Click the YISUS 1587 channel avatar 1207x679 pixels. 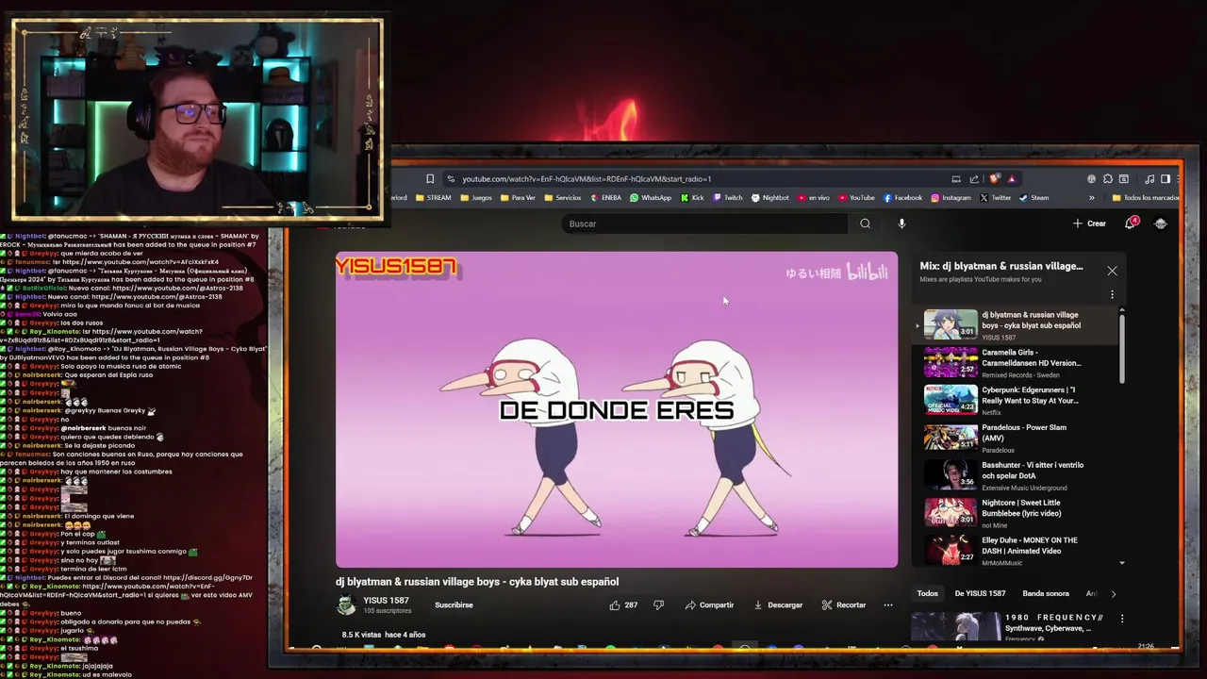click(x=346, y=605)
